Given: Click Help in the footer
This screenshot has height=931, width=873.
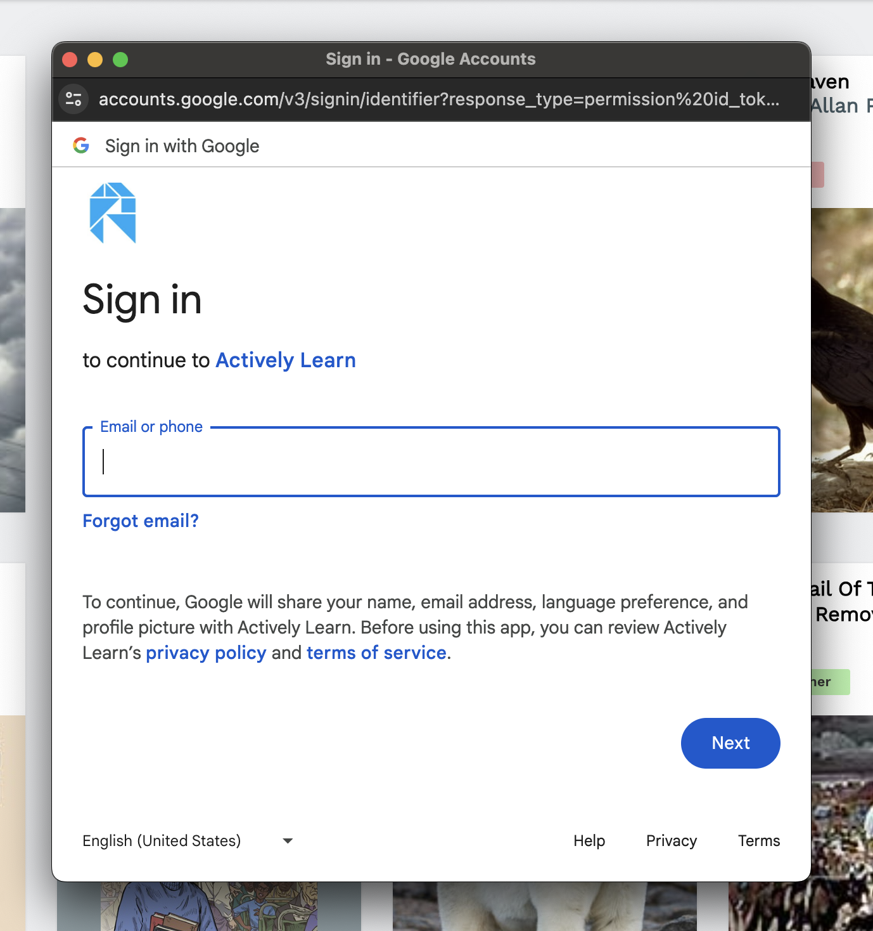Looking at the screenshot, I should (x=589, y=841).
